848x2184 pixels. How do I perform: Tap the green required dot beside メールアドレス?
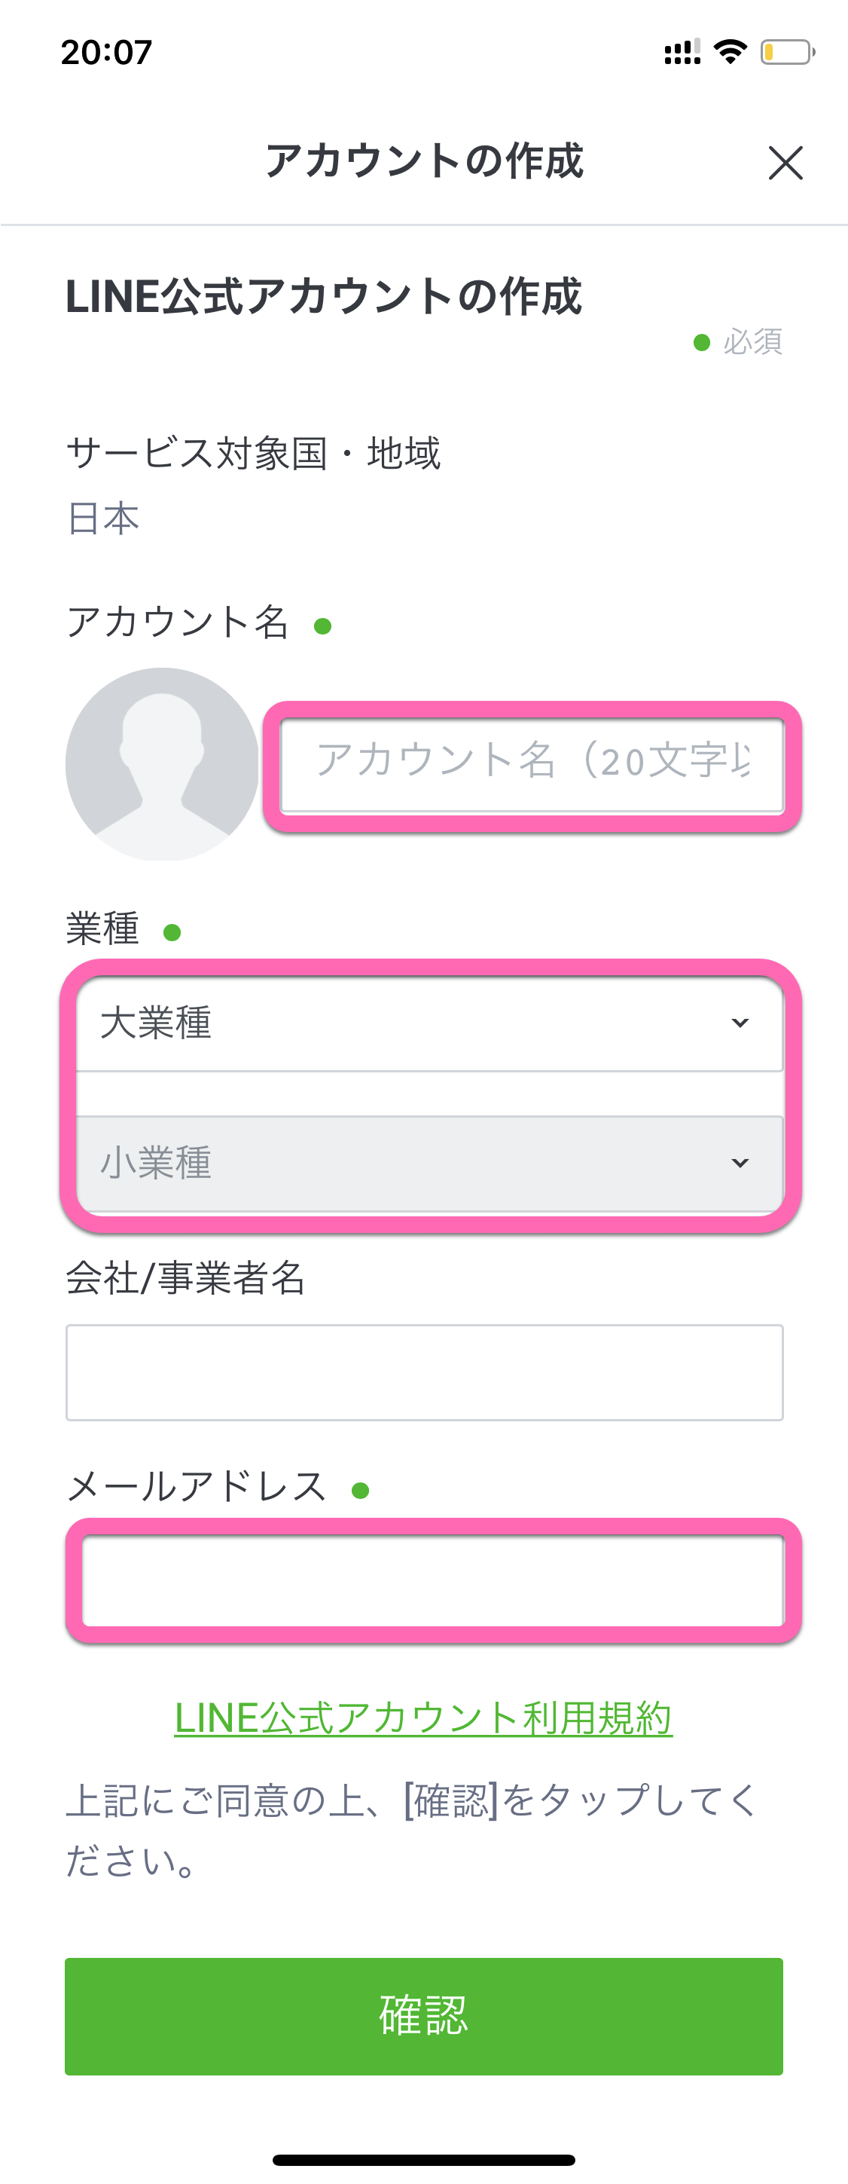point(361,1491)
